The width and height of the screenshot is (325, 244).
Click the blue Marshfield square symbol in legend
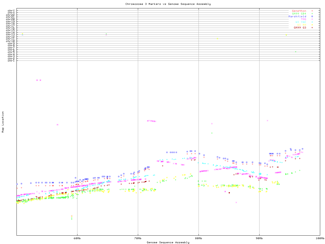pyautogui.click(x=312, y=17)
